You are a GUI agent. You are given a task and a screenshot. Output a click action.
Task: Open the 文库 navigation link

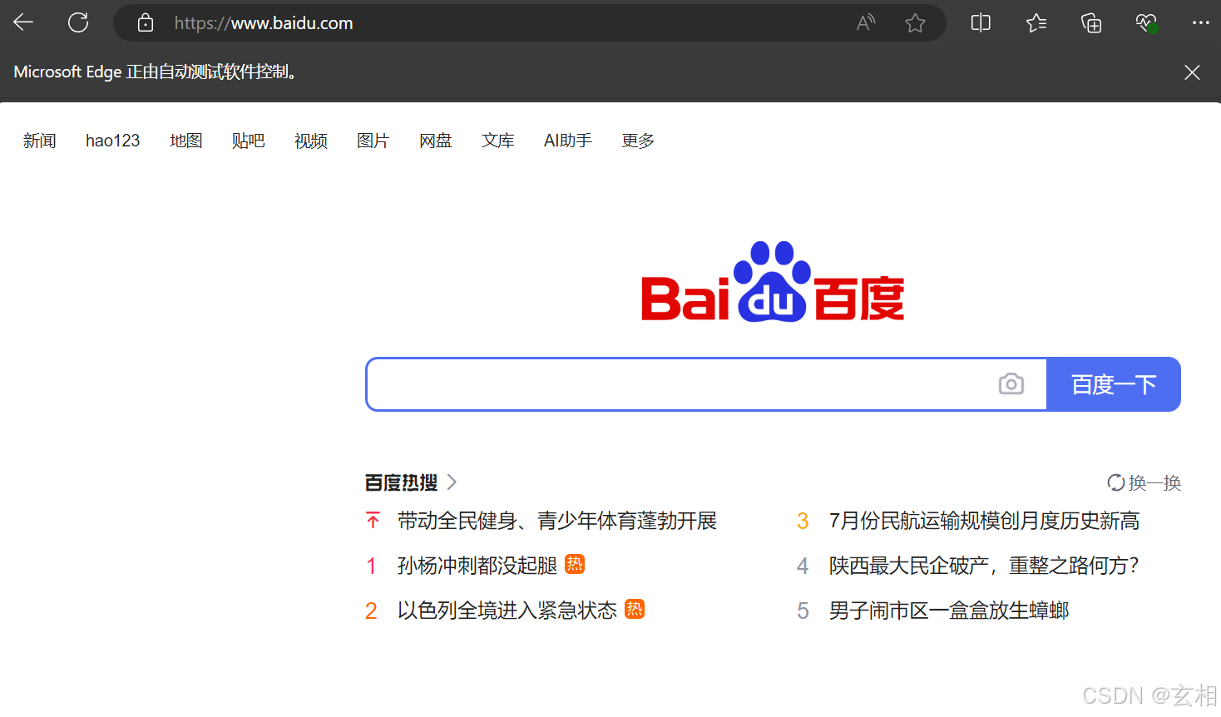(x=498, y=141)
